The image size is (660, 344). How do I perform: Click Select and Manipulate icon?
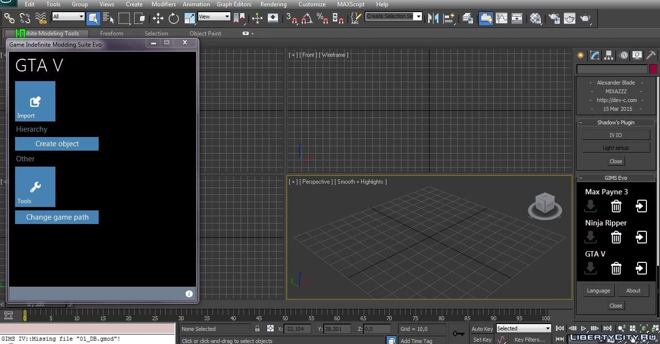click(258, 18)
